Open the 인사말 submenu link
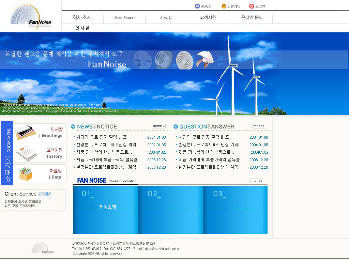 tap(82, 28)
